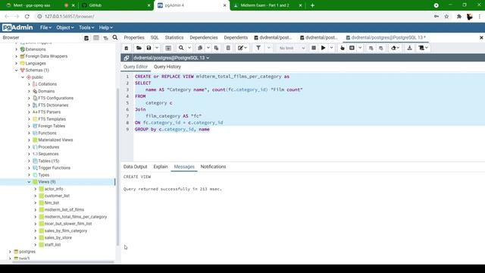This screenshot has width=485, height=273.
Task: Click the Paste icon in query toolbar
Action: coord(216,48)
